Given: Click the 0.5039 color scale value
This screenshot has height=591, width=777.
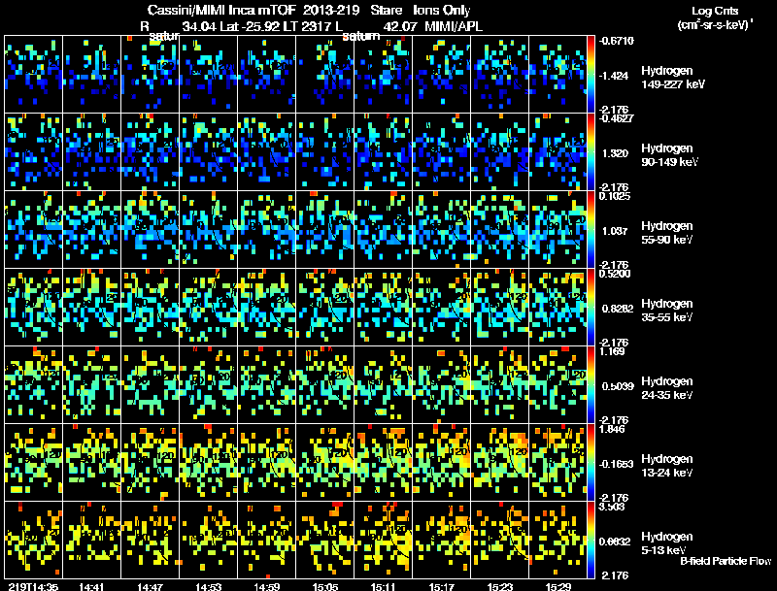Looking at the screenshot, I should (618, 386).
